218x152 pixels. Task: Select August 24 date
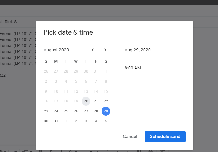pos(56,111)
